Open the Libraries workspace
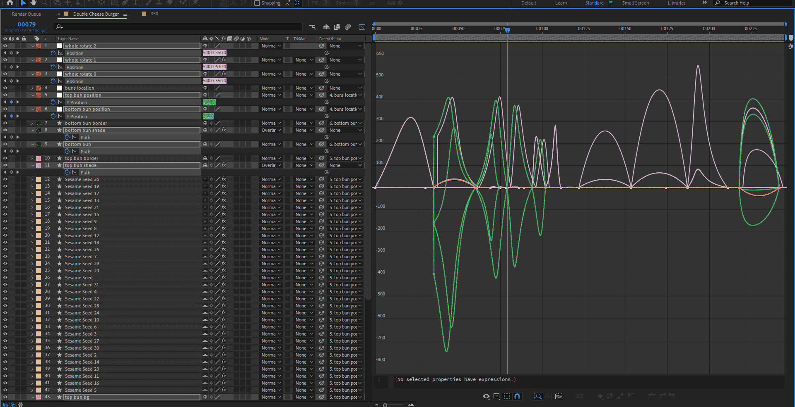Viewport: 795px width, 407px height. pyautogui.click(x=676, y=3)
